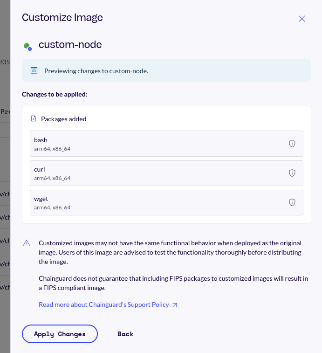The height and width of the screenshot is (353, 322).
Task: Click the external link arrow icon
Action: [175, 305]
